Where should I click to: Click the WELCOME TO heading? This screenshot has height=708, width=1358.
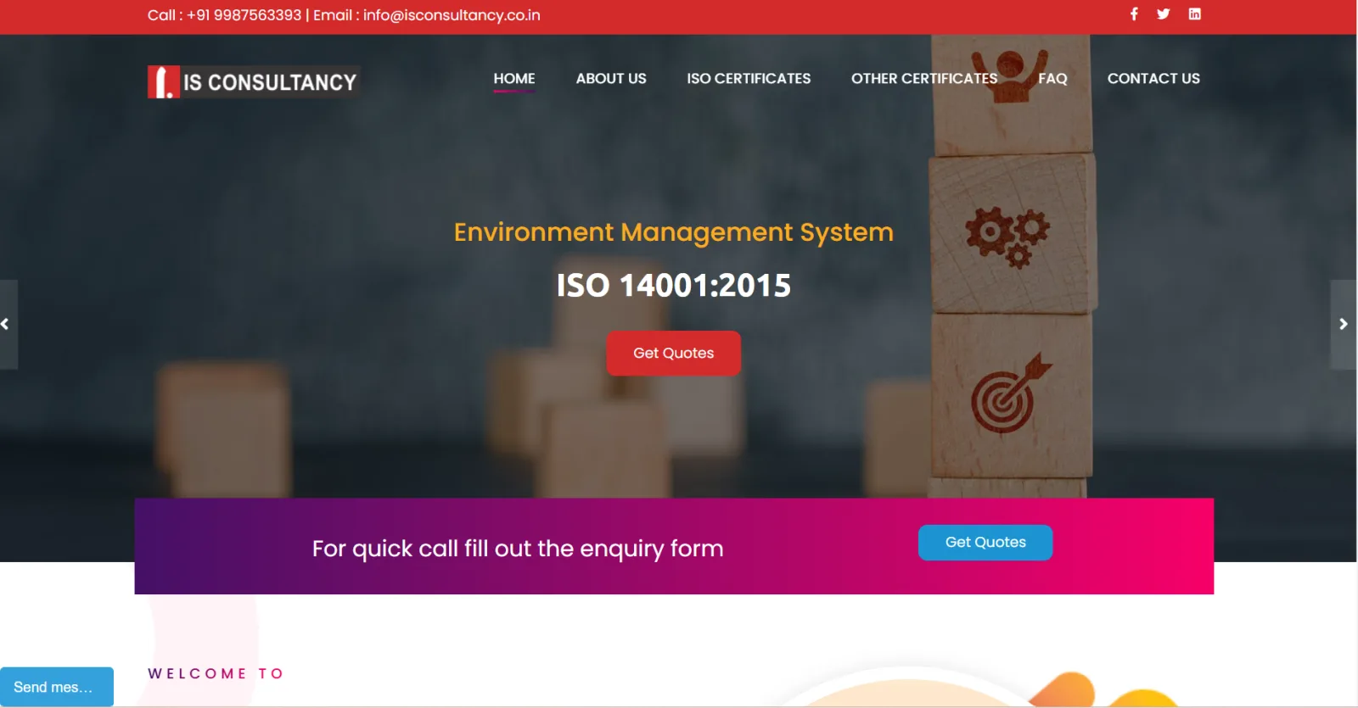pos(216,673)
